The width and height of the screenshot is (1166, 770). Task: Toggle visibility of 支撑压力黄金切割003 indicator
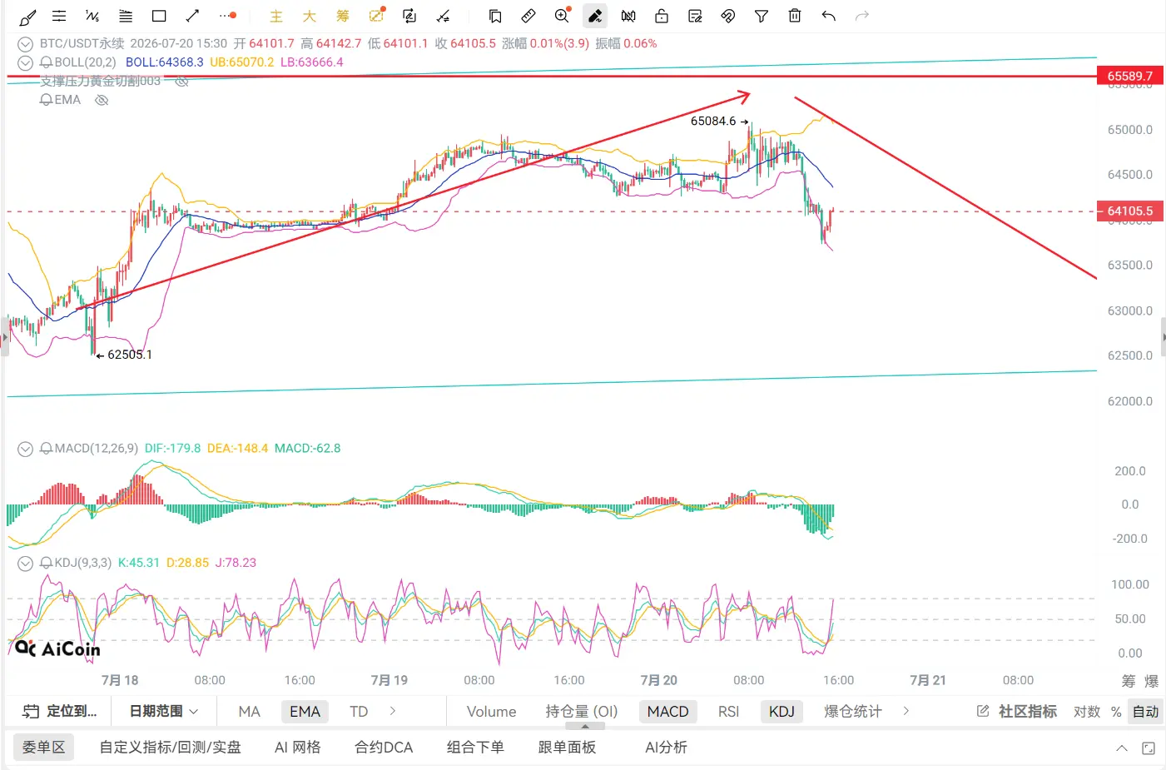182,81
